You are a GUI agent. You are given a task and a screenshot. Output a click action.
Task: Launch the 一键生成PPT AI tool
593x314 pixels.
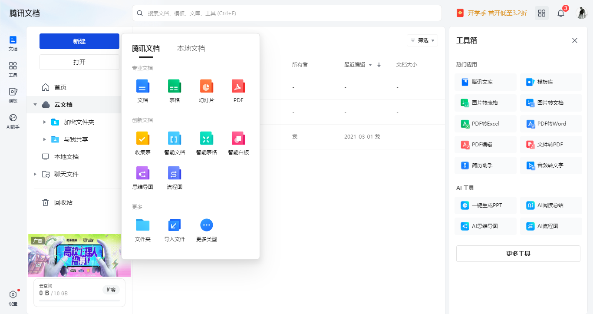click(x=485, y=205)
